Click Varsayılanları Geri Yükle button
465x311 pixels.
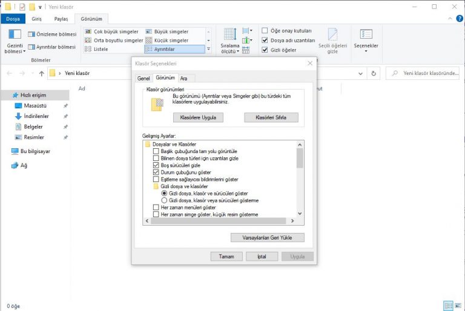267,237
